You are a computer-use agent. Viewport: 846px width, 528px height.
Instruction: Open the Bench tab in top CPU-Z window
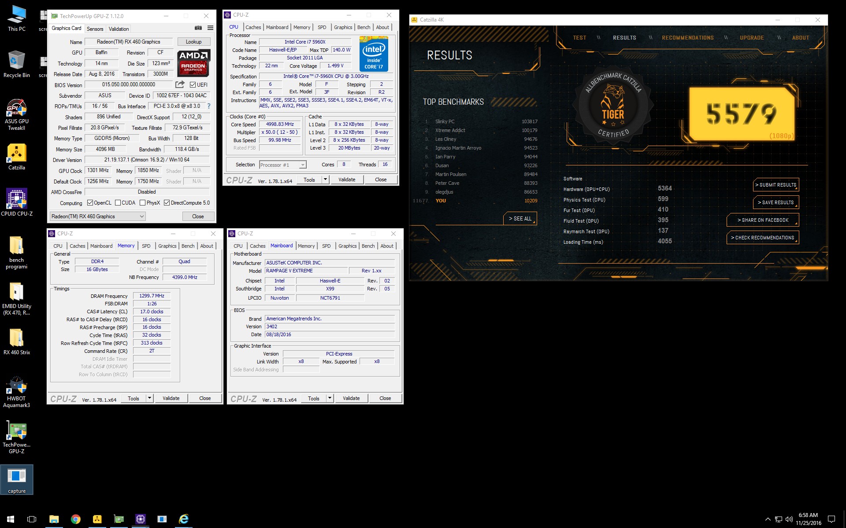pos(364,27)
